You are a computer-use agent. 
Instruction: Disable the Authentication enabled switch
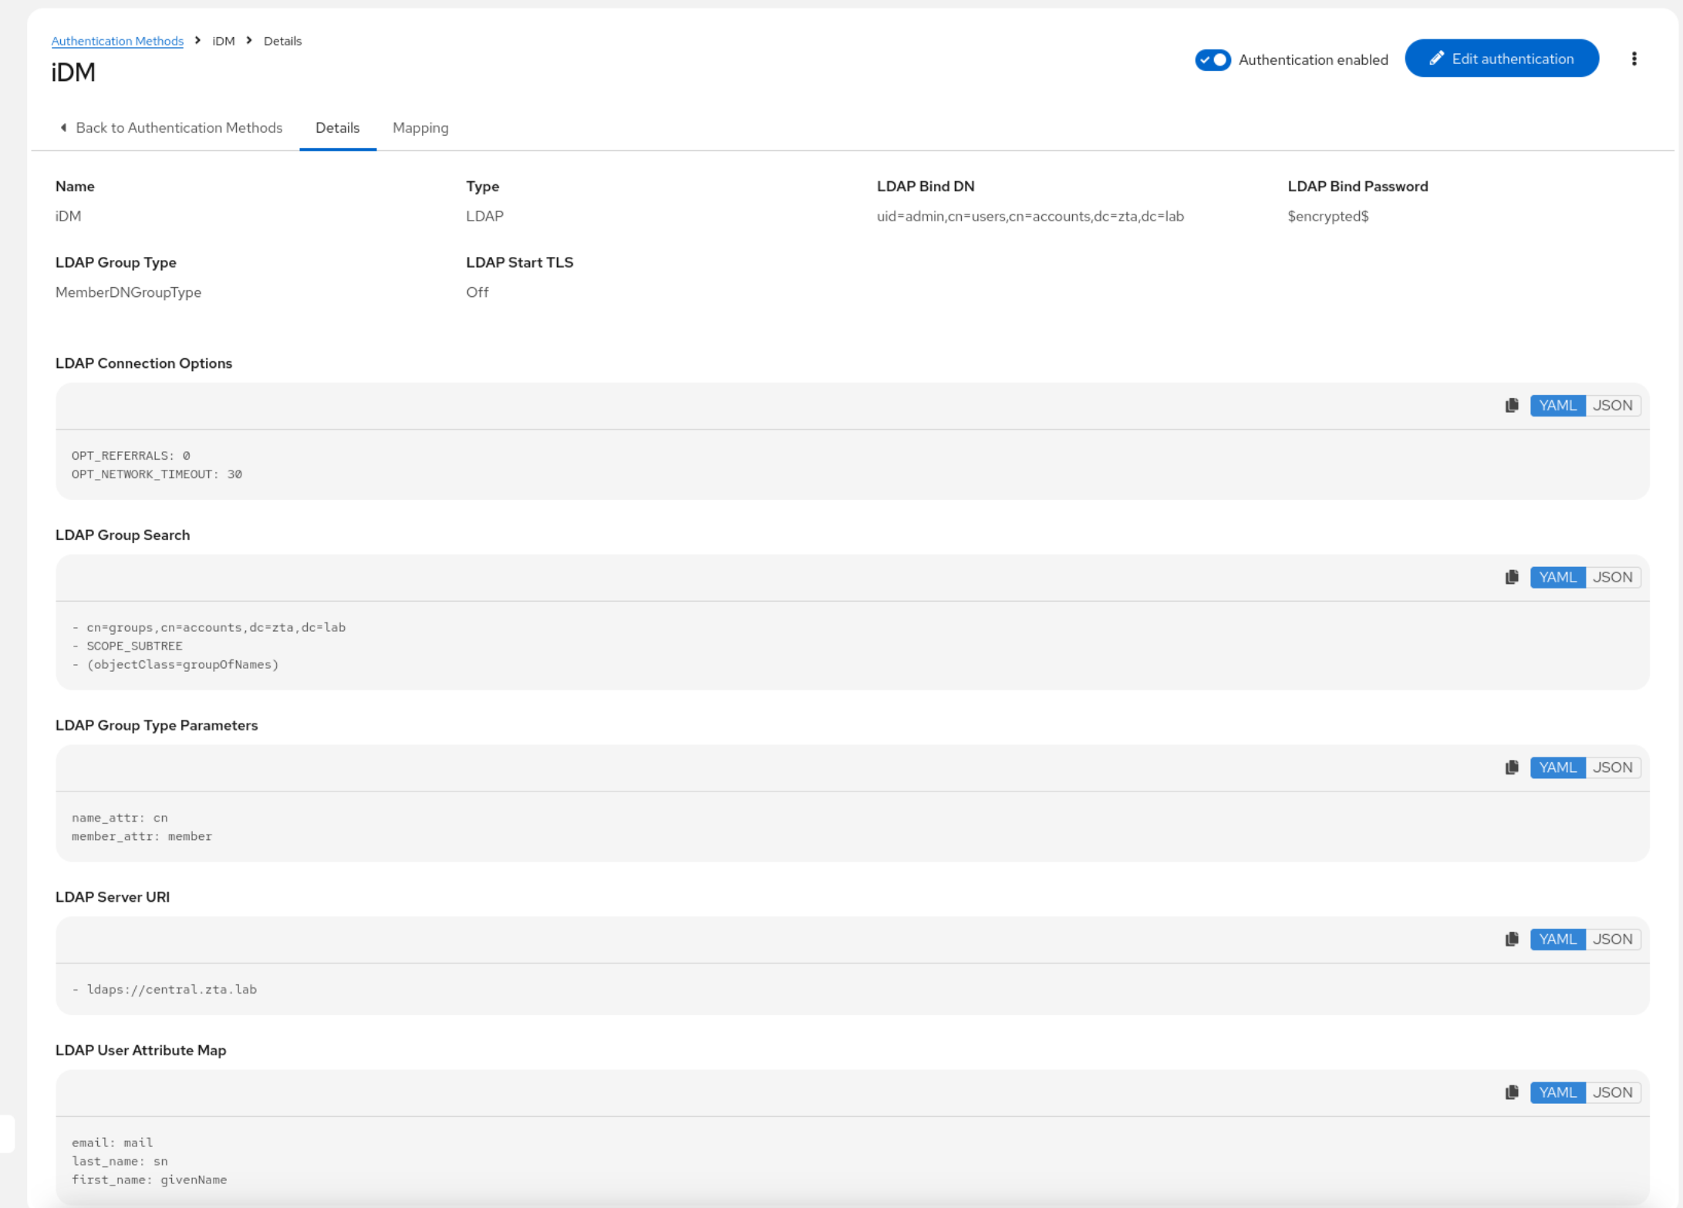[1213, 60]
